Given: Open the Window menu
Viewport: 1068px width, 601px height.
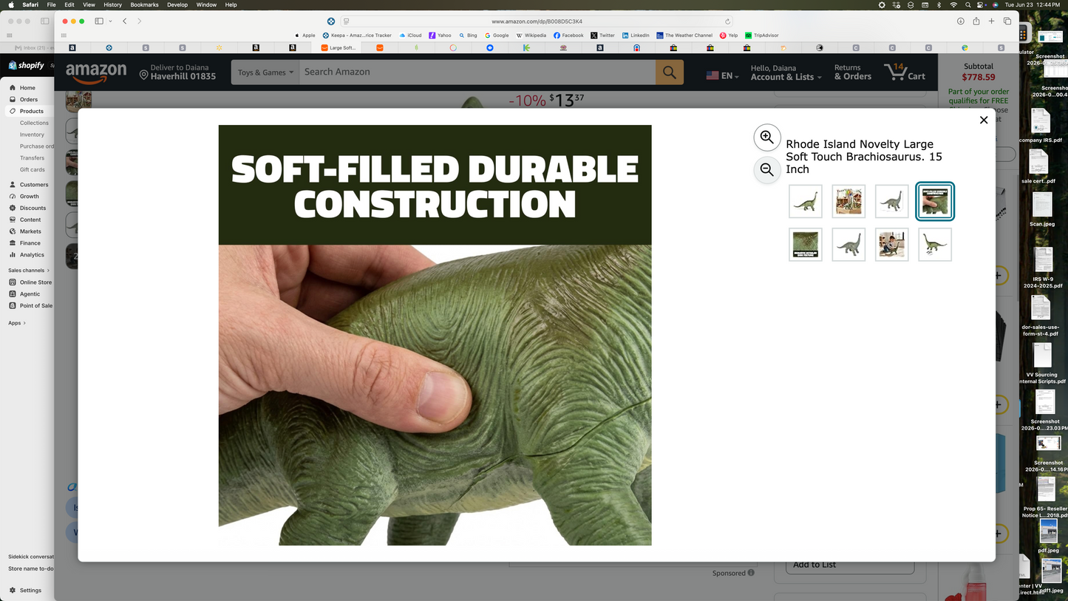Looking at the screenshot, I should pyautogui.click(x=206, y=5).
